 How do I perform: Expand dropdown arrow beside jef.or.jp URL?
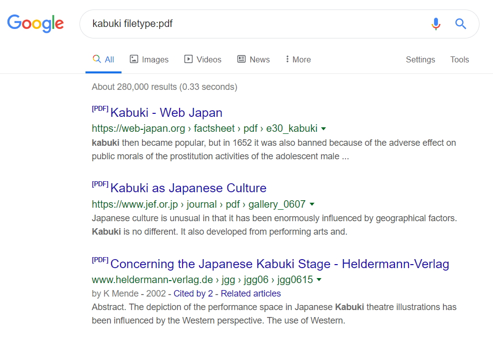click(x=312, y=204)
